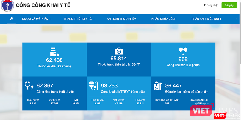241x120 pixels.
Task: Open Công khai xử lý vi phạm
Action: click(183, 65)
